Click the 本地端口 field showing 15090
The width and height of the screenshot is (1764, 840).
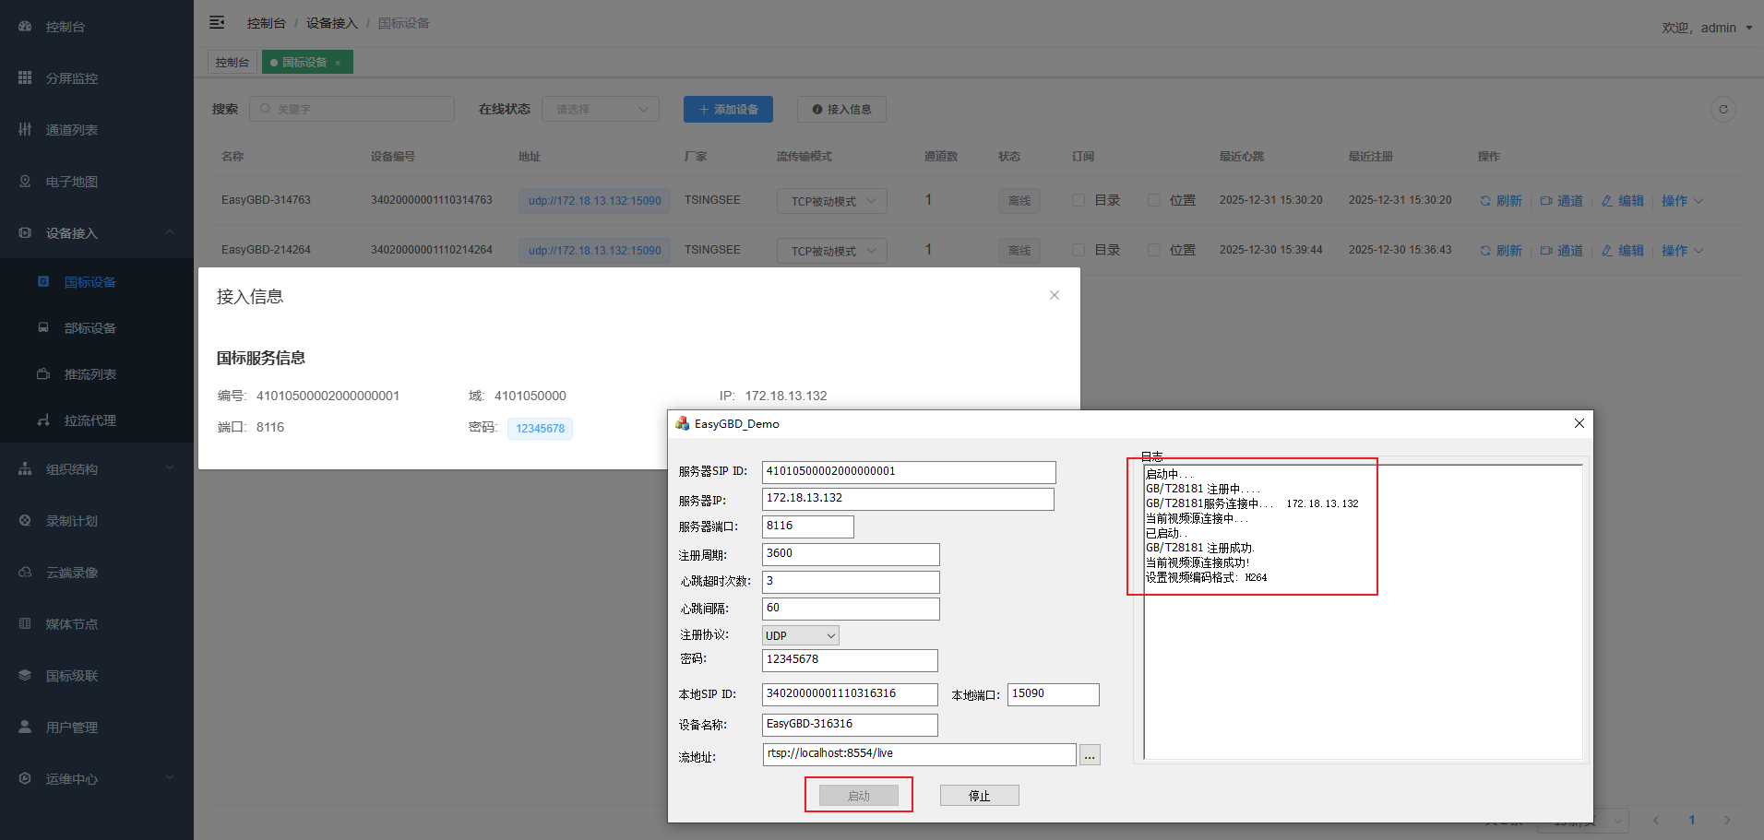[x=1054, y=694]
